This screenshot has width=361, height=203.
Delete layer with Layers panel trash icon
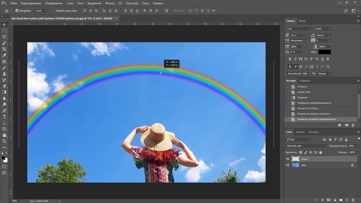pyautogui.click(x=353, y=200)
